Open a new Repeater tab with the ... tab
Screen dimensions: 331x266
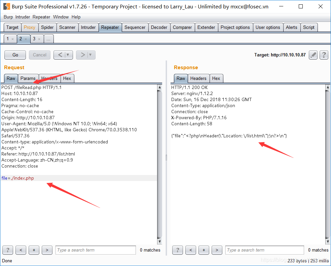[x=48, y=39]
